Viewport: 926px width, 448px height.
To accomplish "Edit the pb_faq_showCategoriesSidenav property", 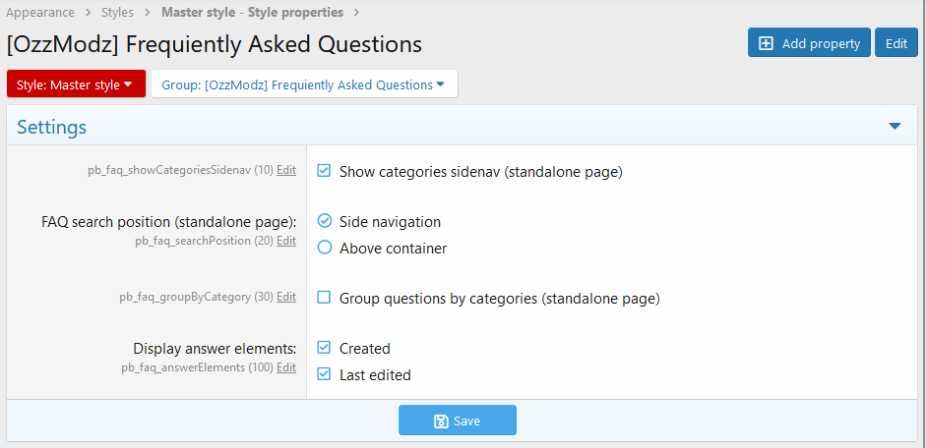I will click(x=286, y=170).
